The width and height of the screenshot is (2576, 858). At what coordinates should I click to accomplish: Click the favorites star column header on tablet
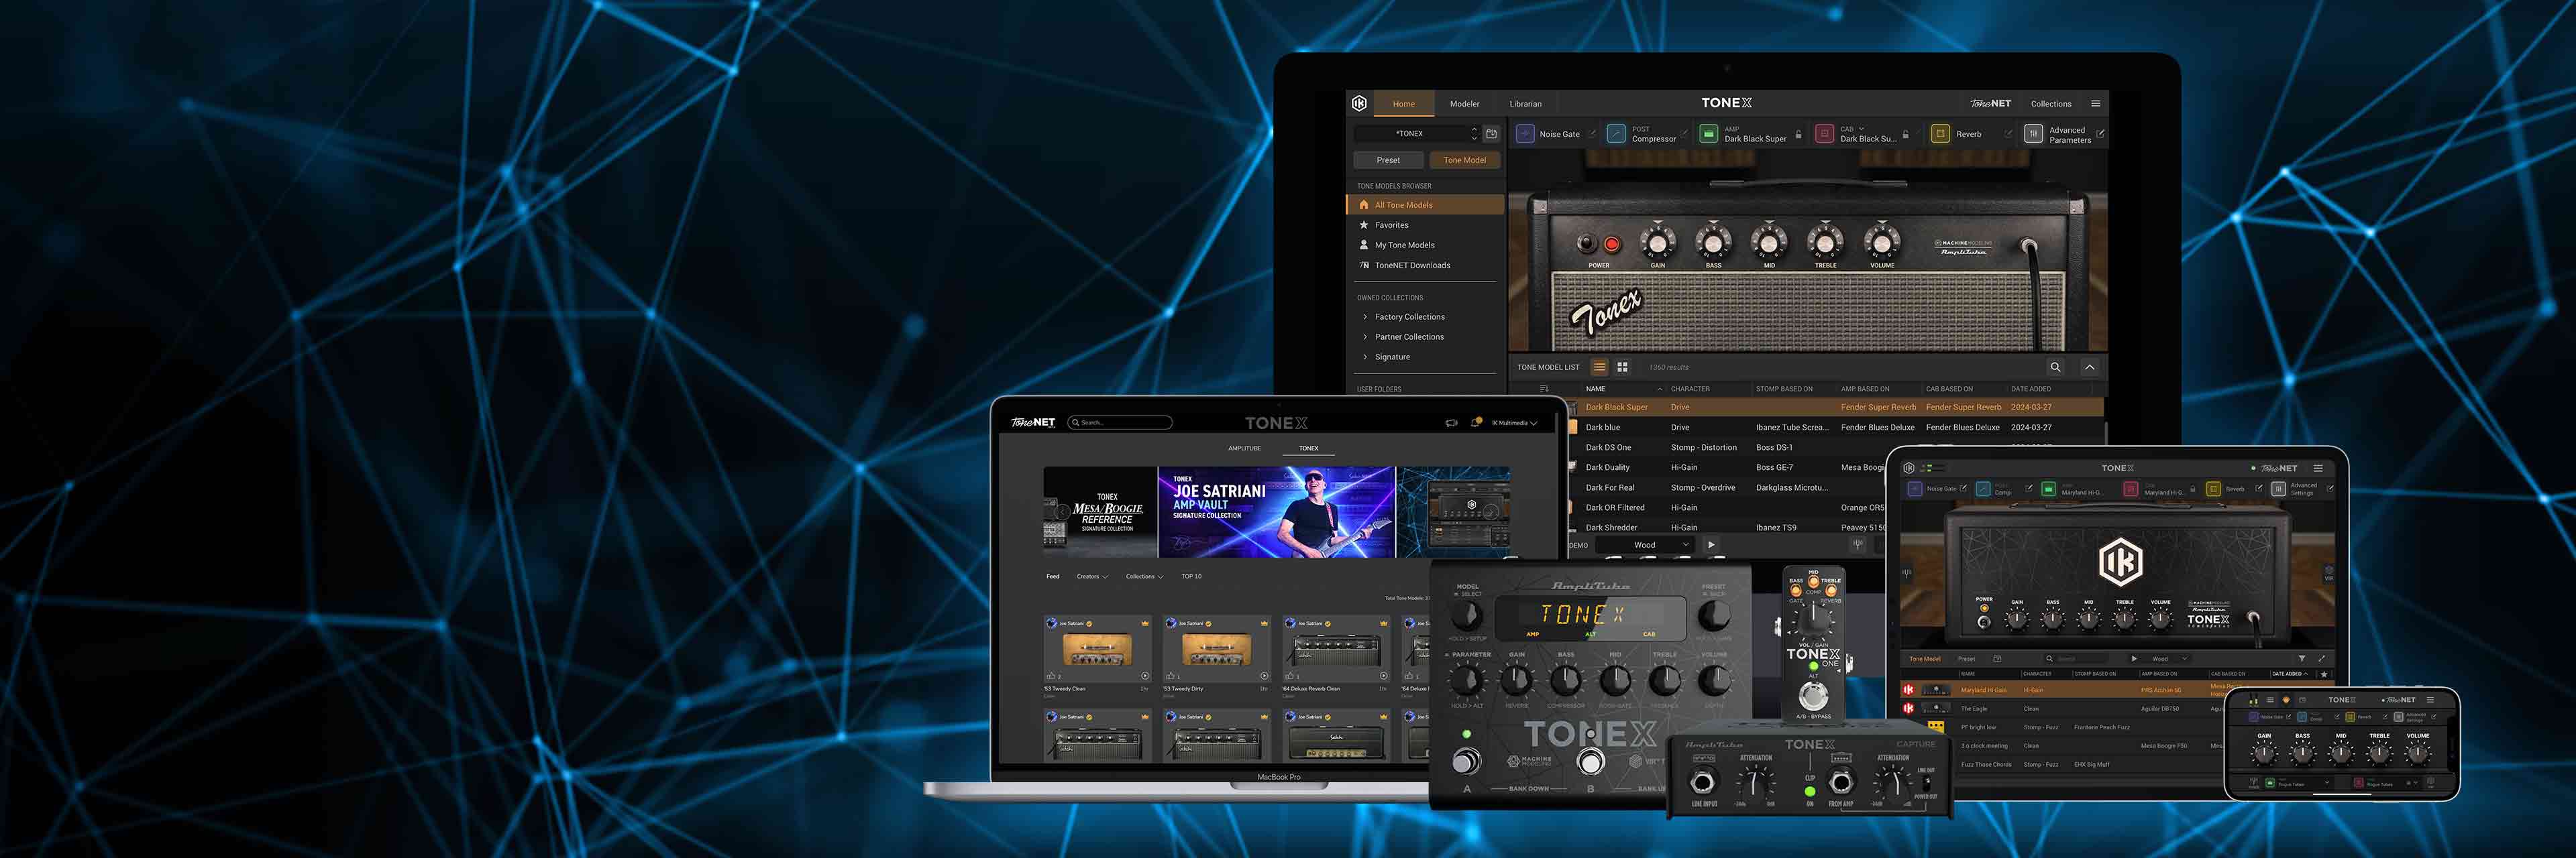2324,674
